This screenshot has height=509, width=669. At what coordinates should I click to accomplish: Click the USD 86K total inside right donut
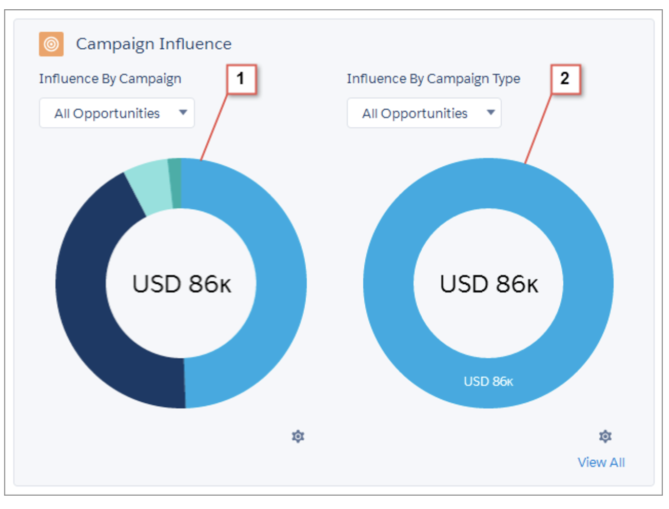(x=489, y=284)
